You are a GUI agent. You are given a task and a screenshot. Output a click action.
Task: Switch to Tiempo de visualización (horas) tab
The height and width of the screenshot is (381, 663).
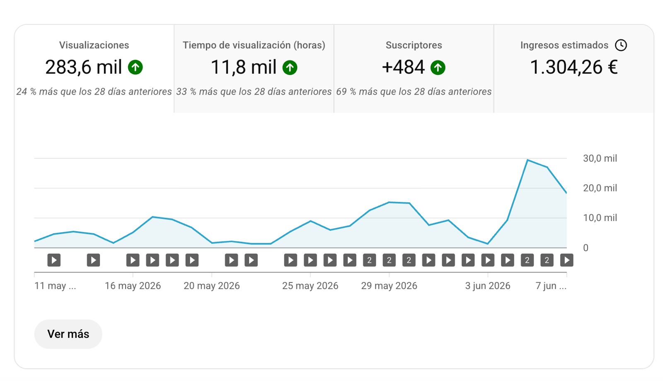[254, 69]
